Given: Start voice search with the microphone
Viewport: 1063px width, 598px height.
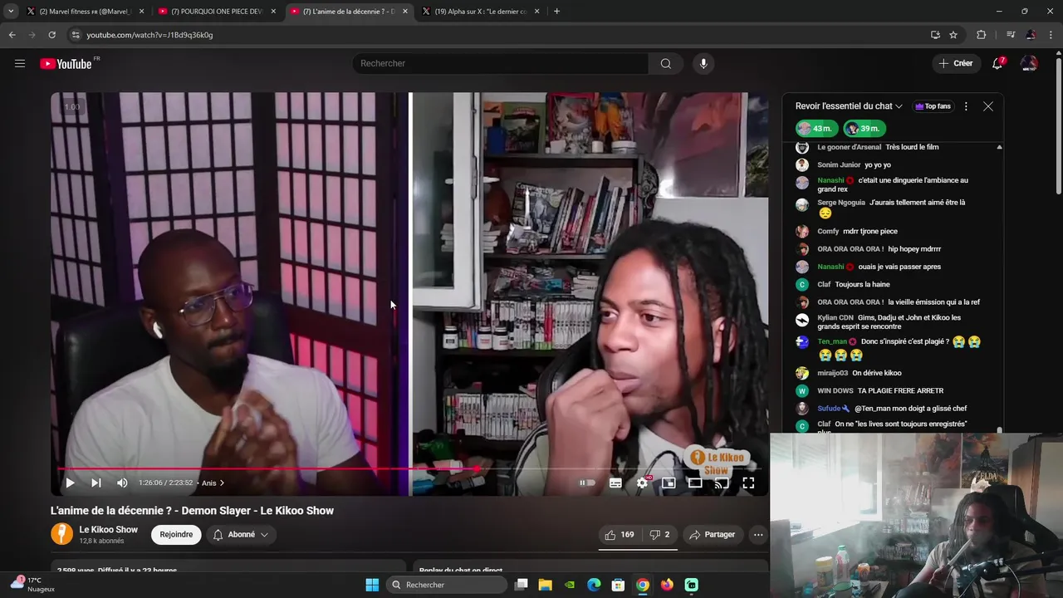Looking at the screenshot, I should coord(703,63).
